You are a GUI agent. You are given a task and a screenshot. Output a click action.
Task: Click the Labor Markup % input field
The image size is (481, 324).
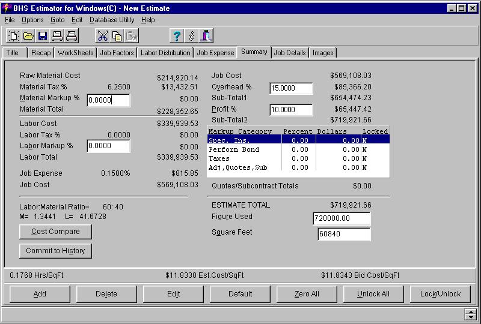108,146
